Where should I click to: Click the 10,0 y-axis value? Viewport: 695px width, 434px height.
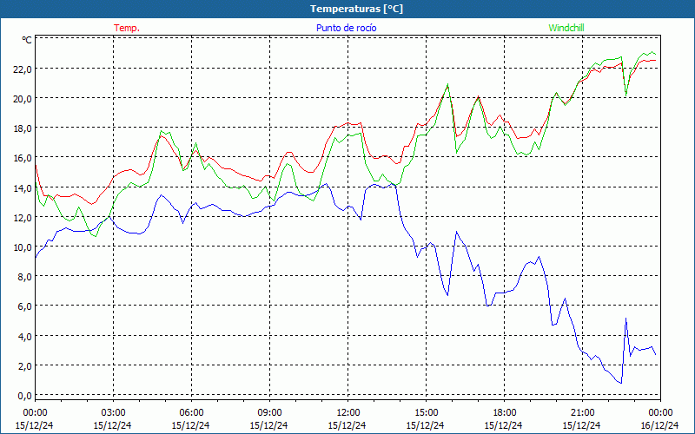pos(23,247)
